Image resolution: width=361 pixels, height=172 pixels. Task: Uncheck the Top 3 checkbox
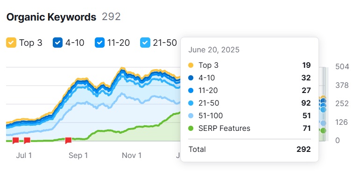(11, 43)
